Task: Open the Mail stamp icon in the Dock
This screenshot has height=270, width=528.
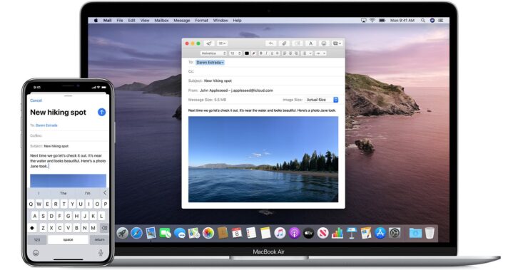Action: [151, 233]
